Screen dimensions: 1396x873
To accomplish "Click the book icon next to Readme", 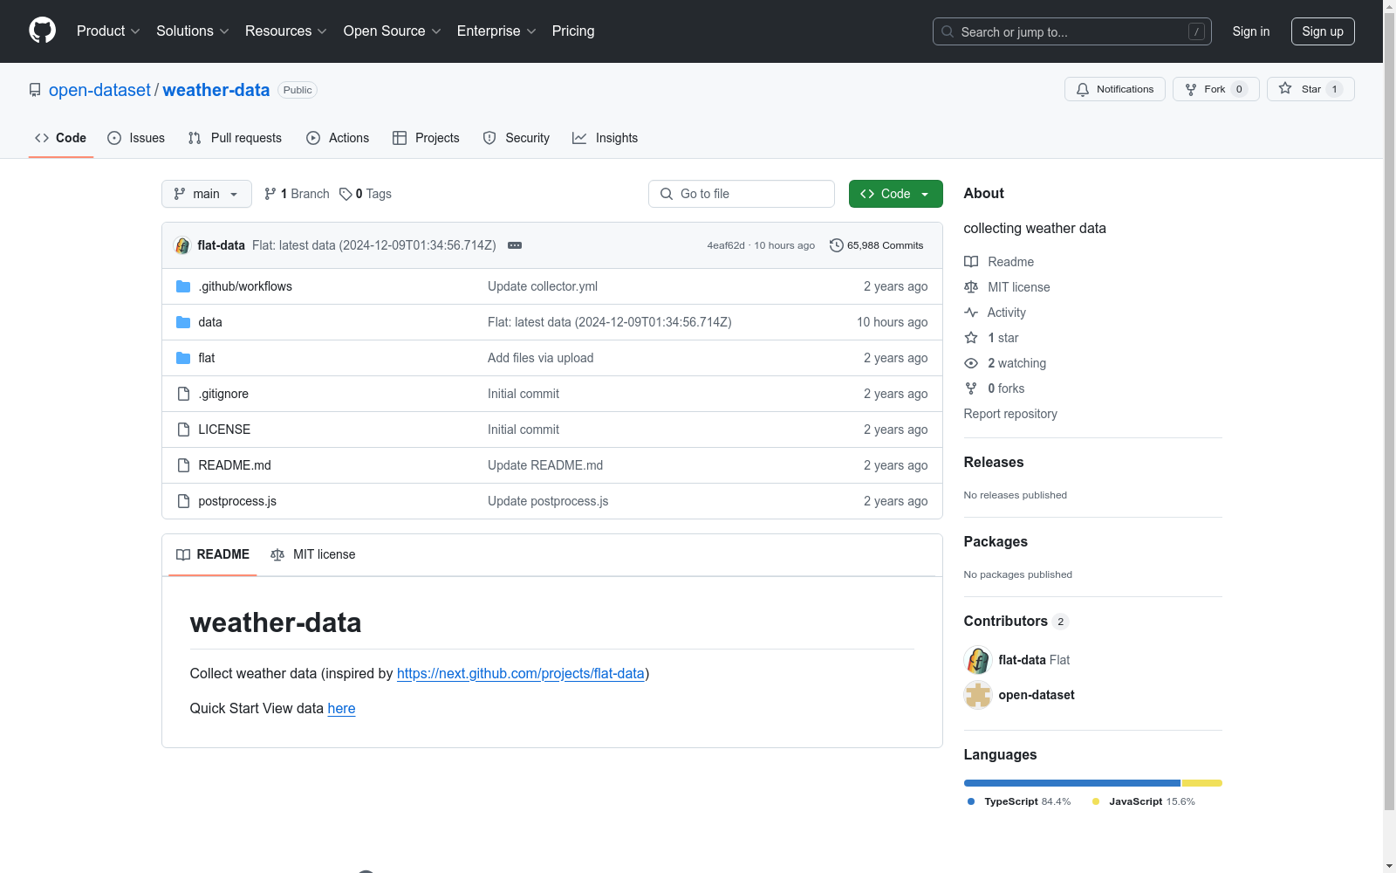I will tap(971, 262).
